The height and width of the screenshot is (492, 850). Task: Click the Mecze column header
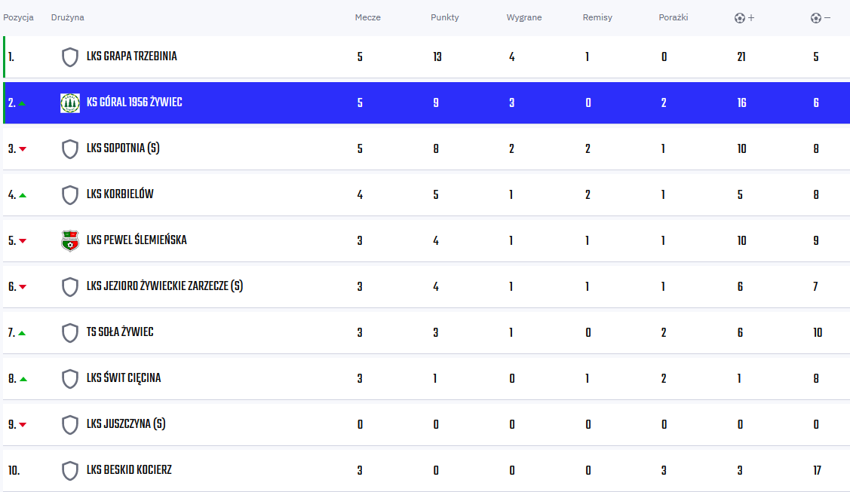click(367, 17)
